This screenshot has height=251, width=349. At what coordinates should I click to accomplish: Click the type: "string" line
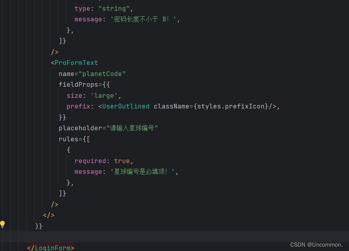click(x=104, y=8)
